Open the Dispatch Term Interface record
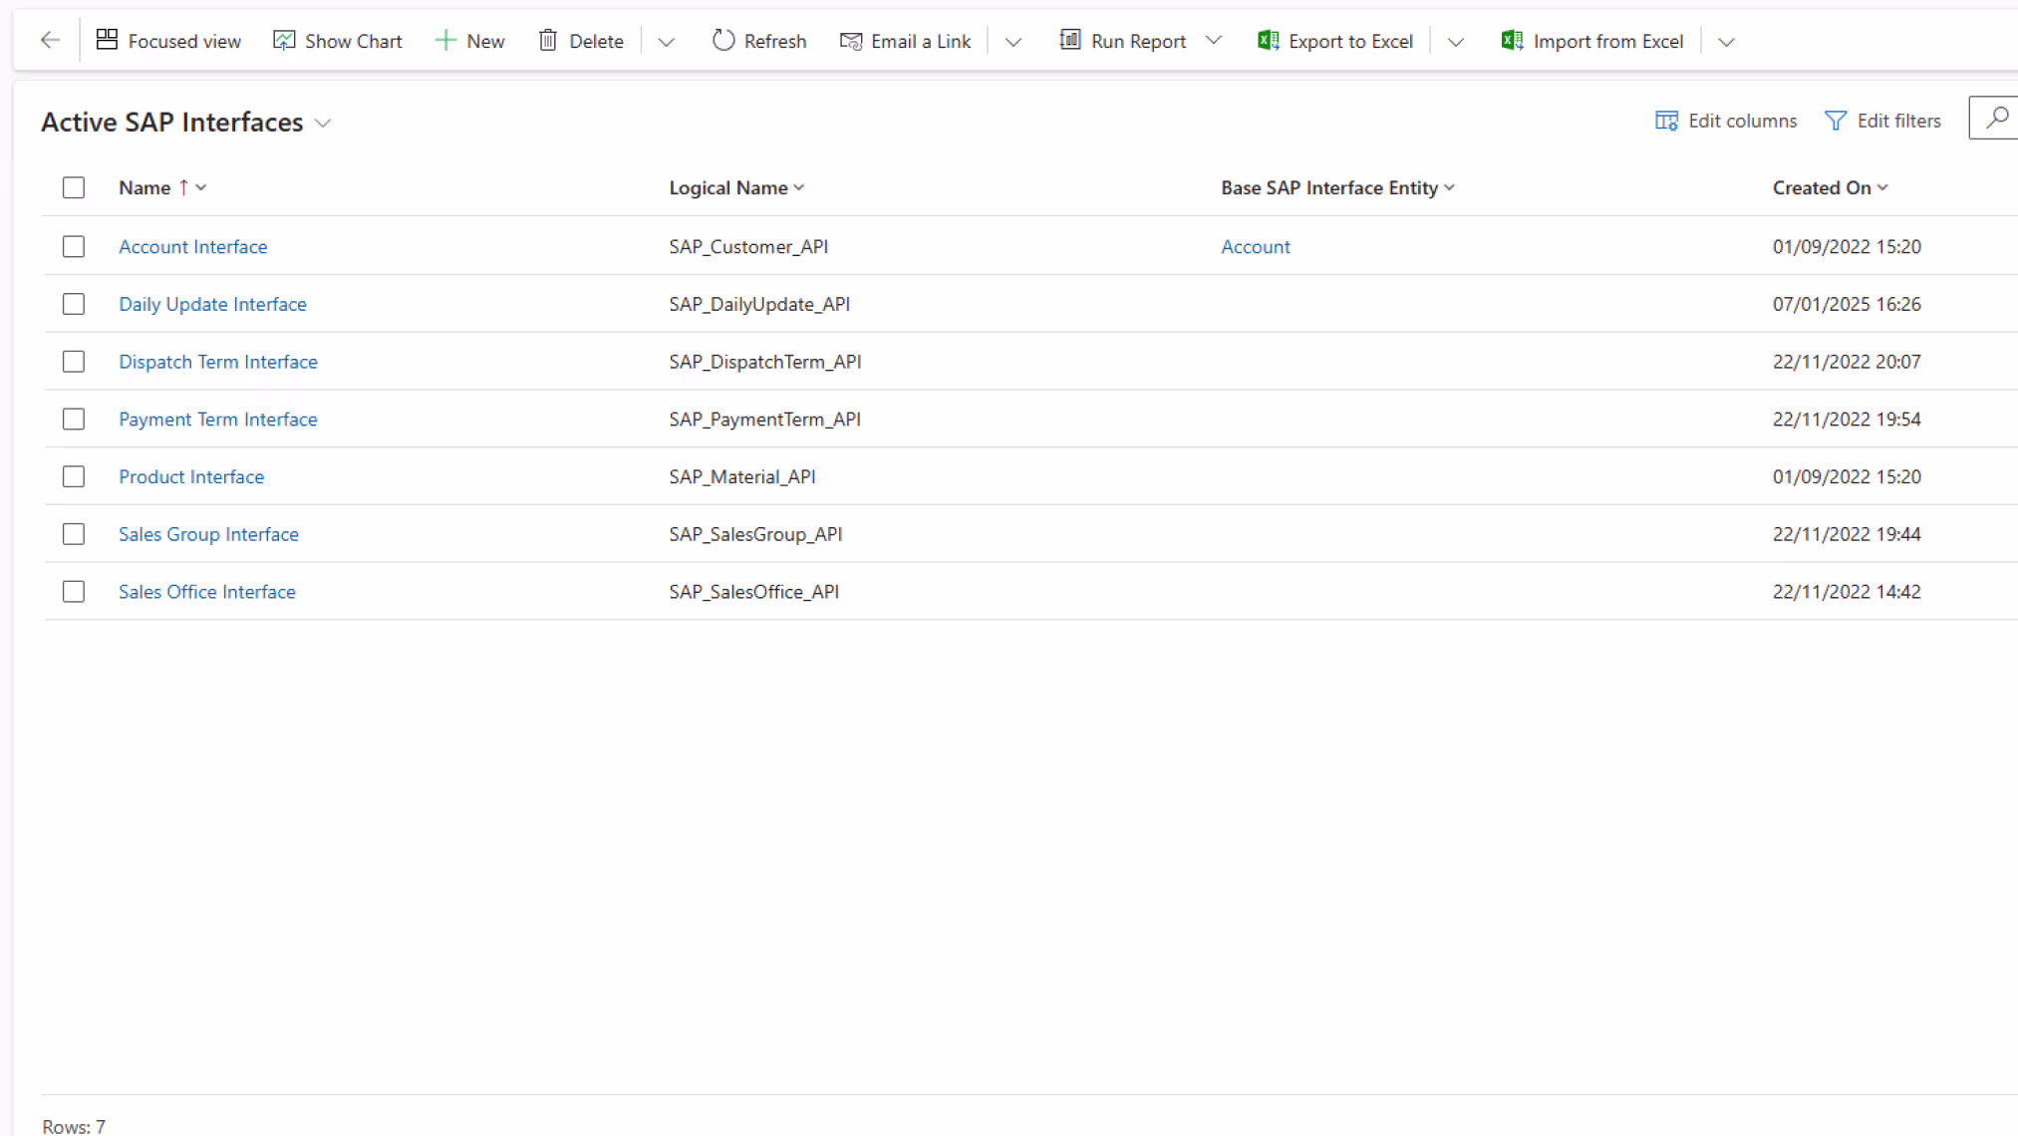This screenshot has width=2018, height=1136. (x=218, y=362)
